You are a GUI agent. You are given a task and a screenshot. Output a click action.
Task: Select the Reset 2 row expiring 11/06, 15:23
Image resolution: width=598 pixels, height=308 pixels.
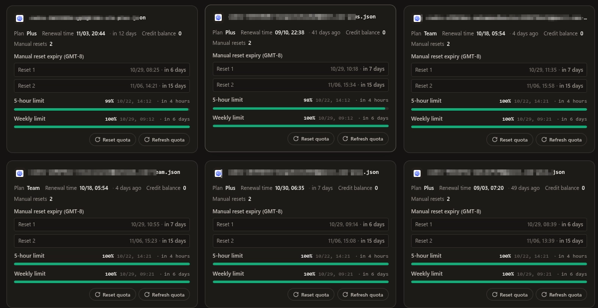(102, 241)
